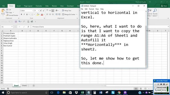Pause recording in the Recorder Panel
The image size is (170, 95).
tap(158, 84)
